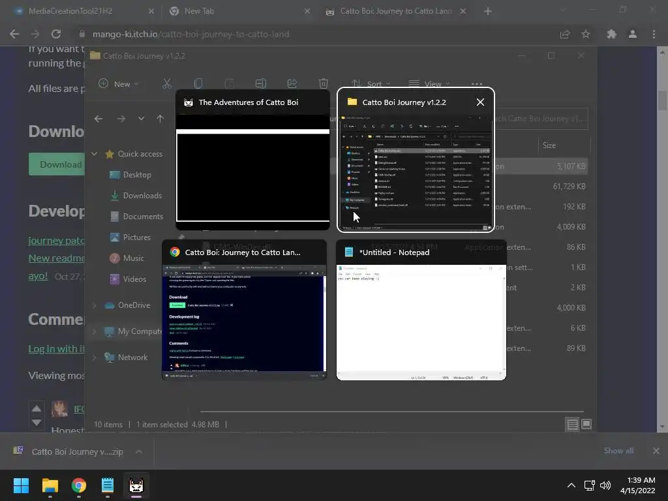Open Google Chrome from the taskbar
The image size is (668, 501).
79,485
